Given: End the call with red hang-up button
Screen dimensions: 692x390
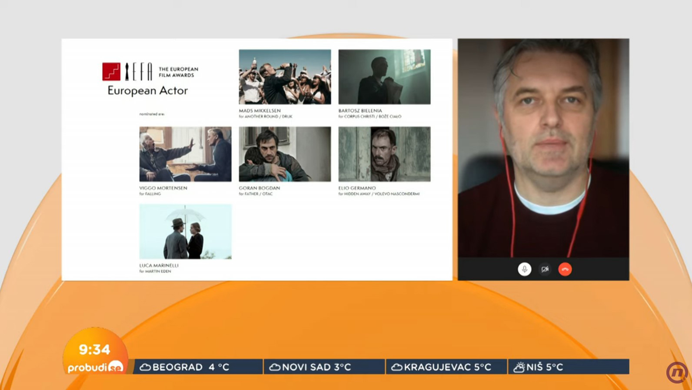Looking at the screenshot, I should click(565, 269).
